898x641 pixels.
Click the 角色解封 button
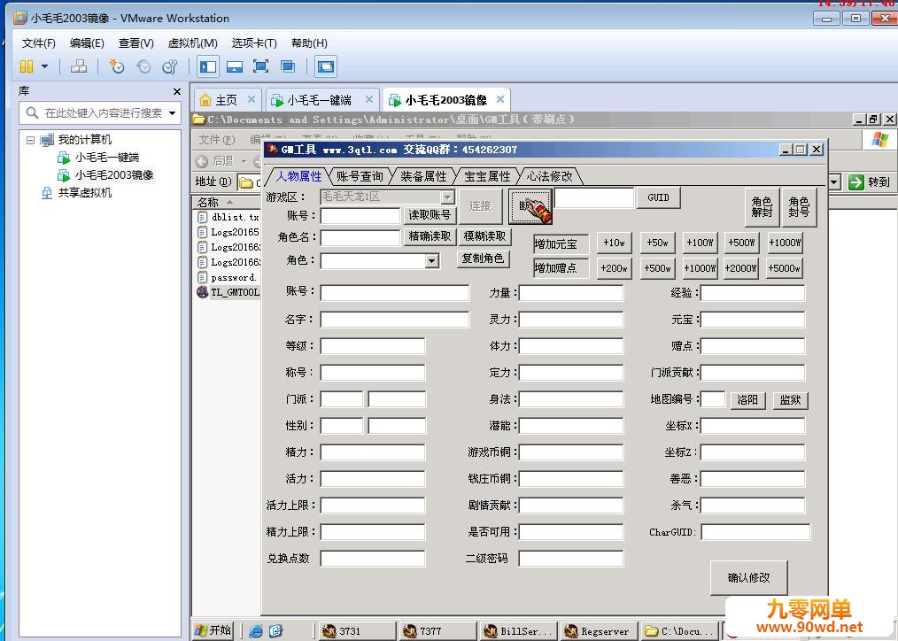coord(762,207)
